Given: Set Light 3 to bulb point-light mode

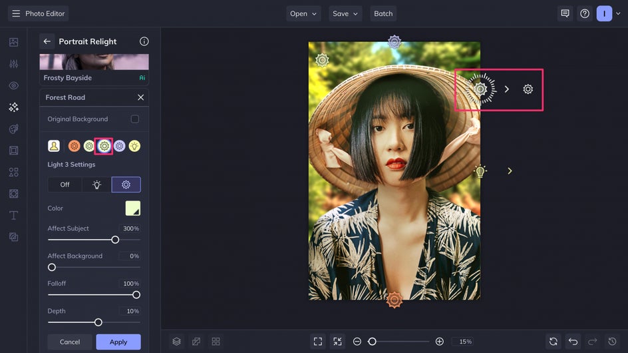Looking at the screenshot, I should coord(96,184).
